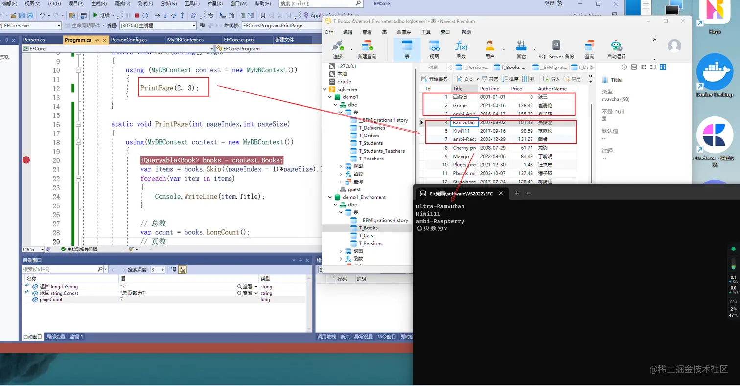Switch to the PersonConfig.cs editor tab

[129, 40]
